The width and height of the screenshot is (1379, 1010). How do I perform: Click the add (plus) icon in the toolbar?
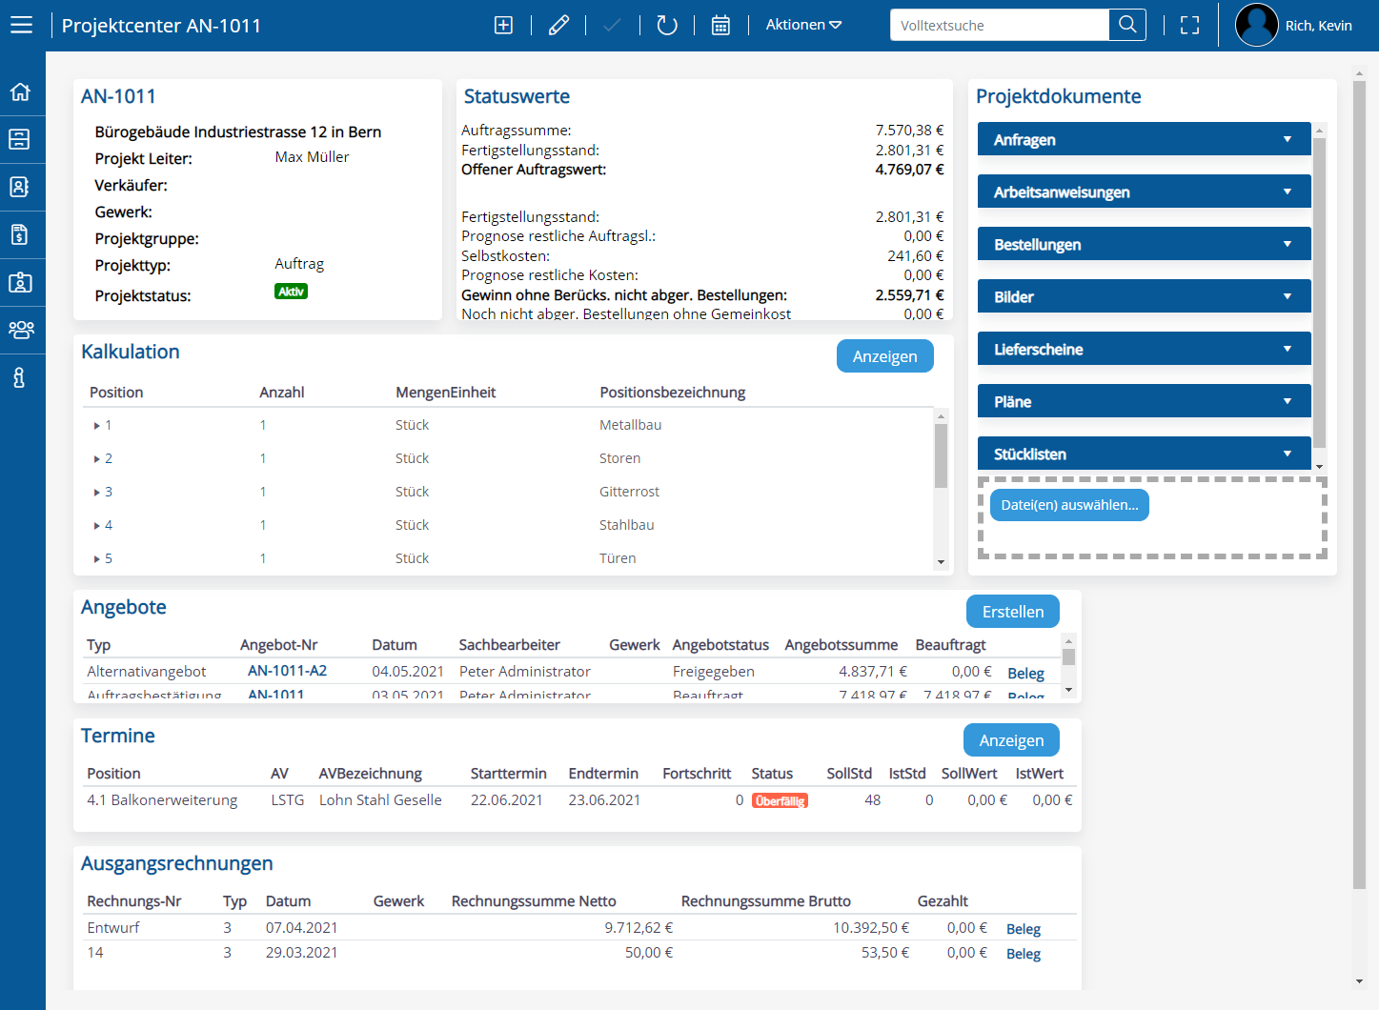(503, 25)
